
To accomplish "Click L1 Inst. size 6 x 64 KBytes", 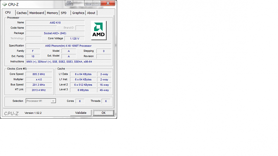I will (x=83, y=79).
